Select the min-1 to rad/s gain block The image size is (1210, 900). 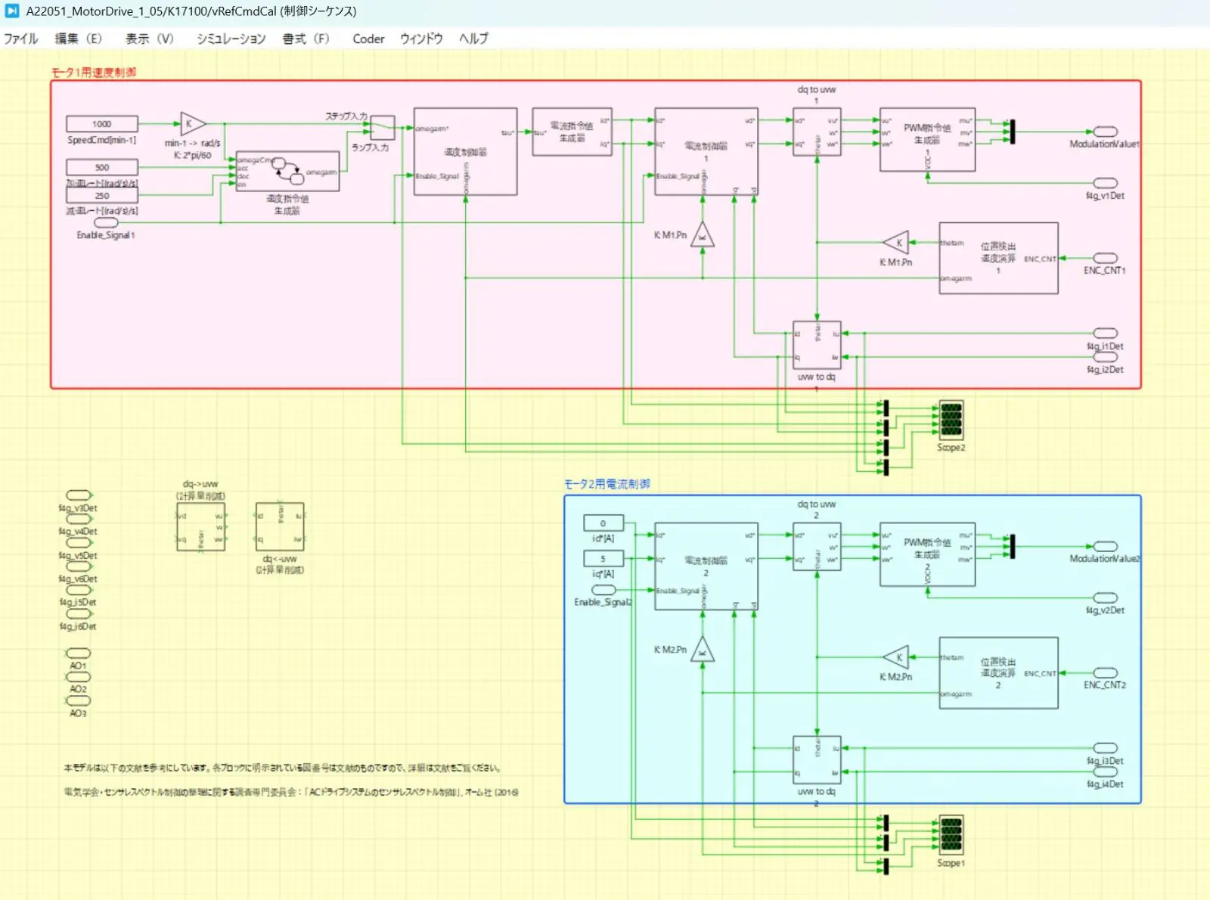(x=192, y=124)
